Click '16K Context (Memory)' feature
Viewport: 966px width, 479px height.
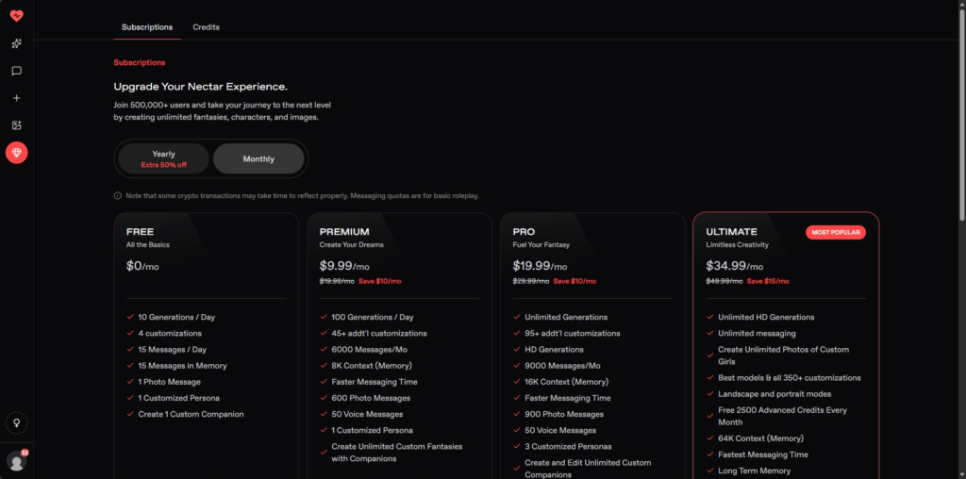(x=567, y=382)
